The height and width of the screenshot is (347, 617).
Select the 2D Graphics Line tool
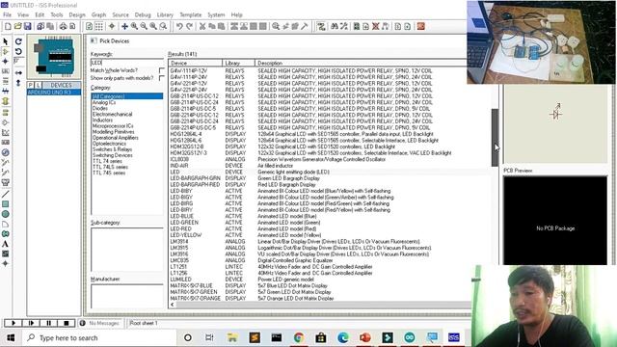(6, 194)
